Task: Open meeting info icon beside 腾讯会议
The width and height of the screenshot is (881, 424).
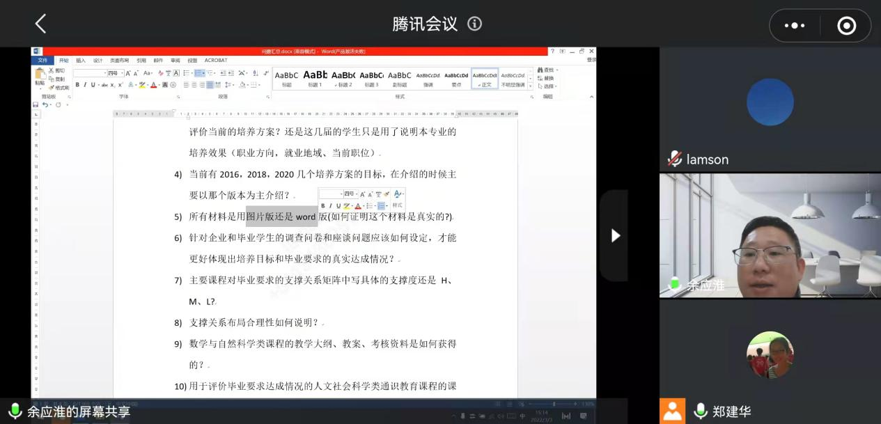Action: [475, 24]
